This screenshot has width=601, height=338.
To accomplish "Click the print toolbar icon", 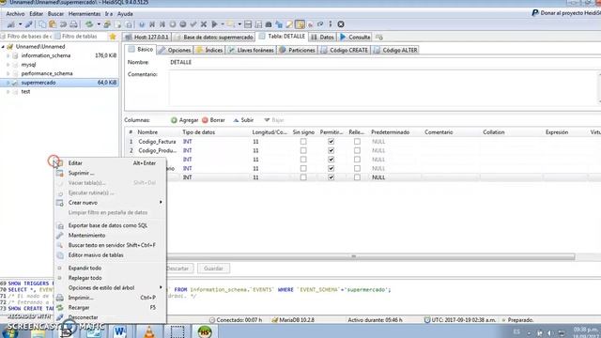I will point(73,24).
